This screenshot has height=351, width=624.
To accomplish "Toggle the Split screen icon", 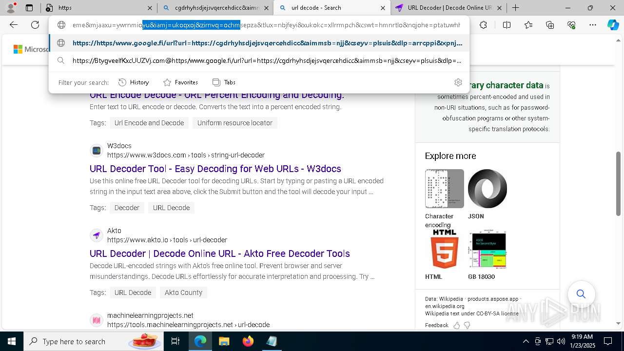I will click(x=507, y=25).
